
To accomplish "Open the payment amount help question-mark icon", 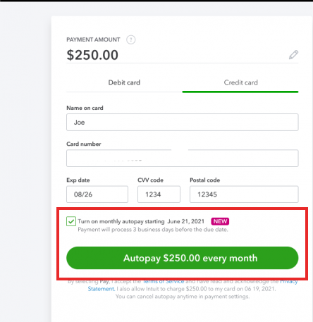I will click(x=131, y=39).
